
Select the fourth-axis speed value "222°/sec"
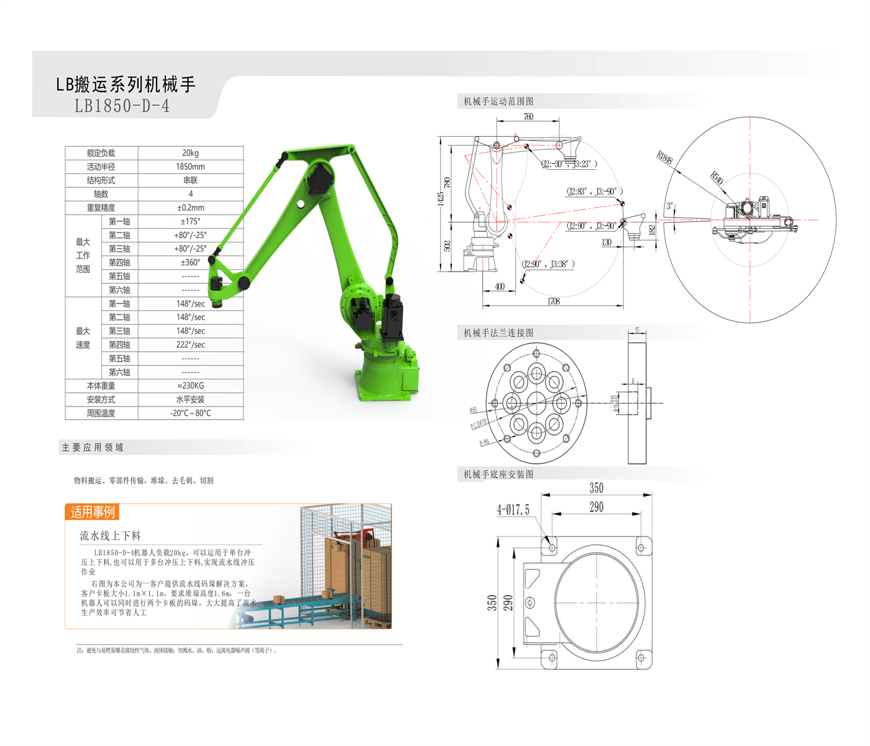coord(191,344)
